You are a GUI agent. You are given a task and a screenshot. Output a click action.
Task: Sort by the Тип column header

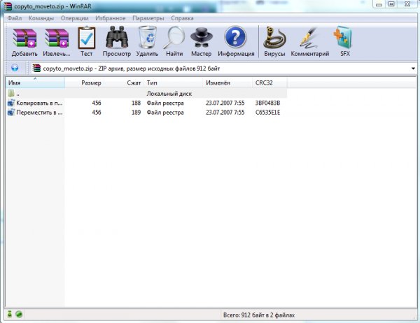[174, 82]
